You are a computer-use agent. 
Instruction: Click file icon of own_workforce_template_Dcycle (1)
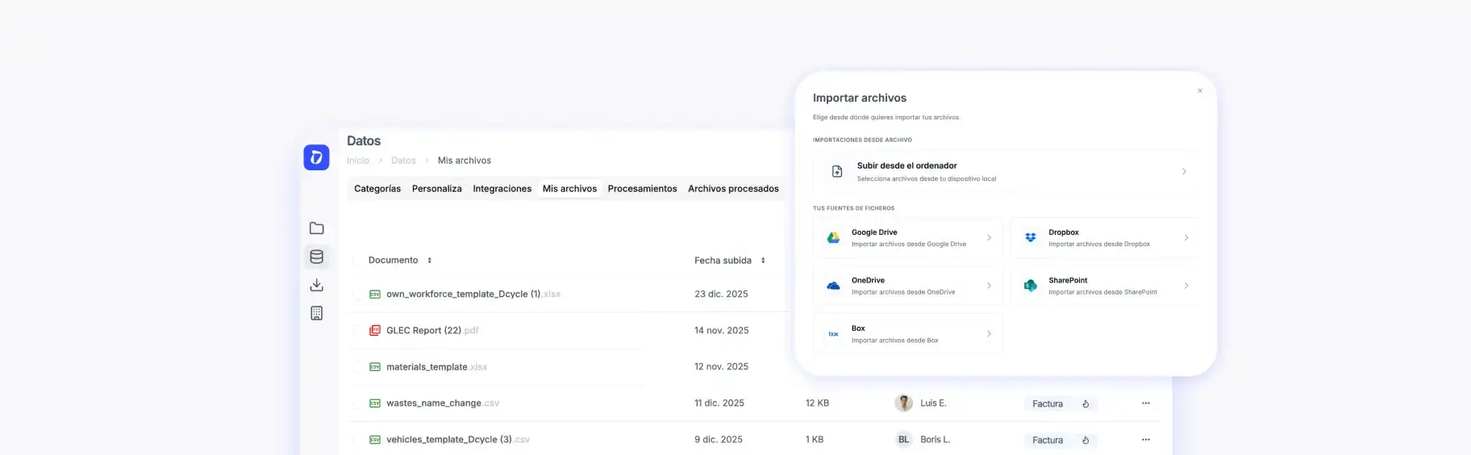click(x=375, y=294)
